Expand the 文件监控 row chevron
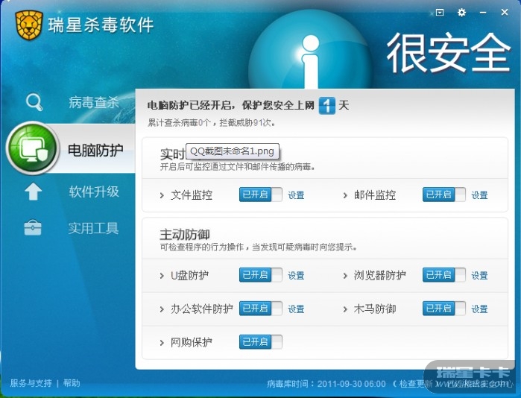521x398 pixels. (162, 195)
